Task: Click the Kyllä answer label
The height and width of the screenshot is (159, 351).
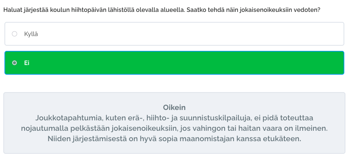Action: click(31, 34)
